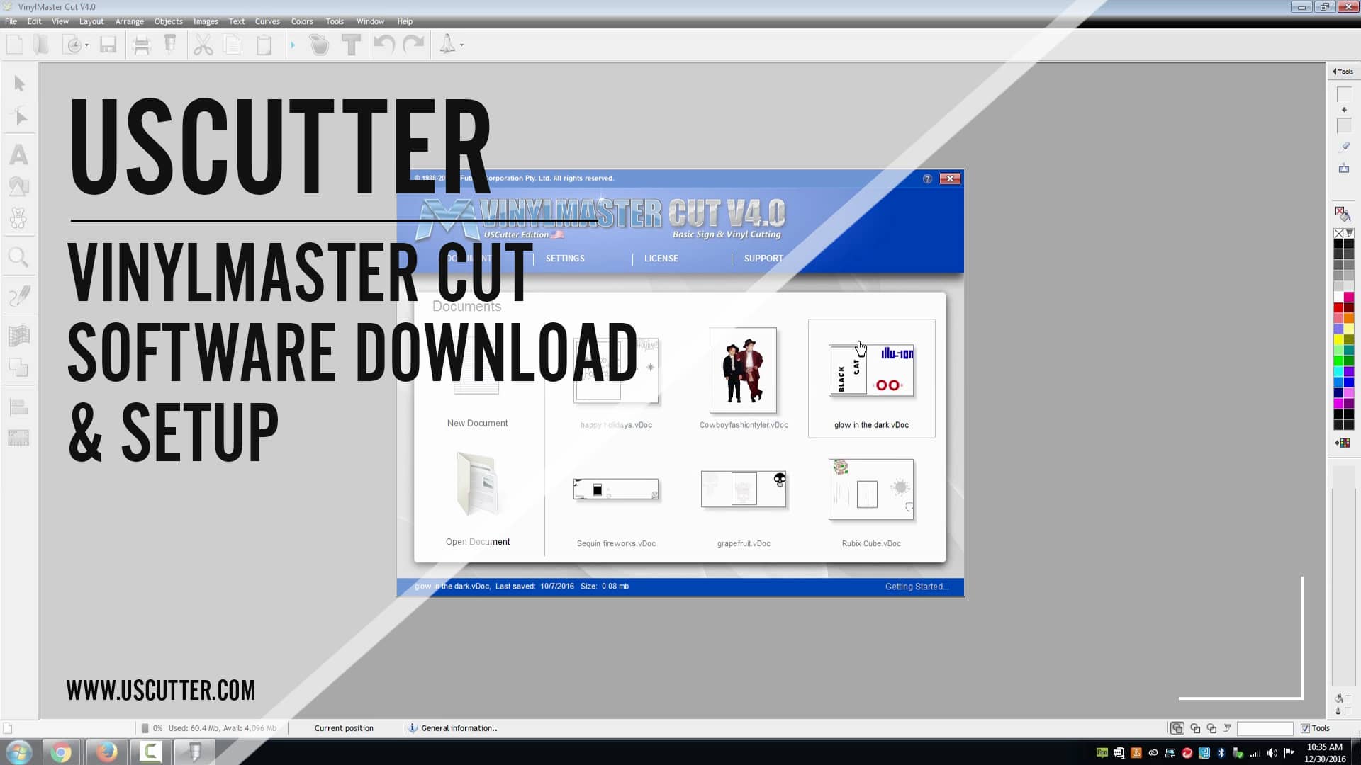Image resolution: width=1361 pixels, height=765 pixels.
Task: Collapse the Tools panel with its arrow
Action: click(x=1335, y=72)
